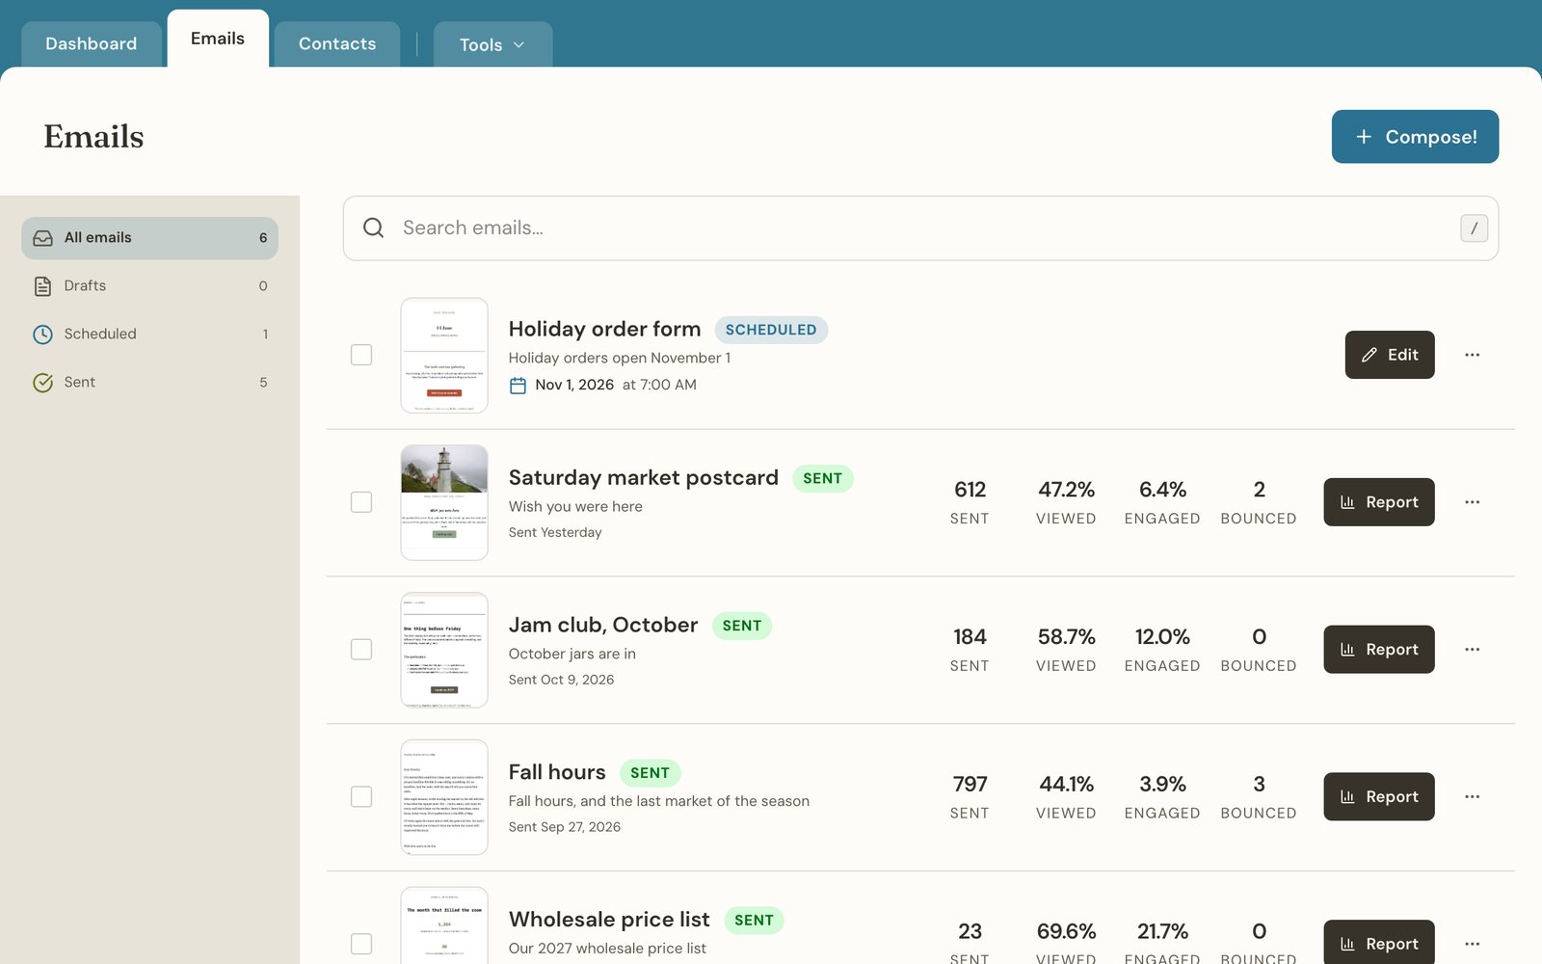
Task: Open the Fall hours ellipsis menu
Action: (x=1472, y=797)
